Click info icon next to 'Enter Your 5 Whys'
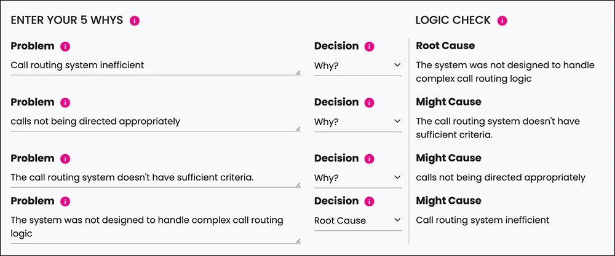The height and width of the screenshot is (256, 615). coord(135,20)
